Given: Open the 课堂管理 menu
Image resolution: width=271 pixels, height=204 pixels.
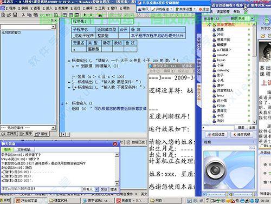Looking at the screenshot, I should pos(223,12).
